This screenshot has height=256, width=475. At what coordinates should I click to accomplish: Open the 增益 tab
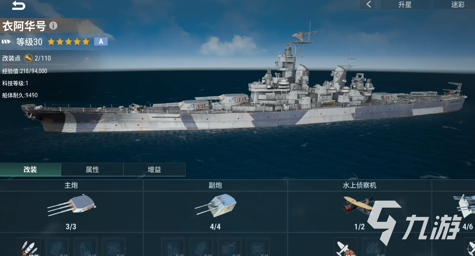pyautogui.click(x=154, y=170)
